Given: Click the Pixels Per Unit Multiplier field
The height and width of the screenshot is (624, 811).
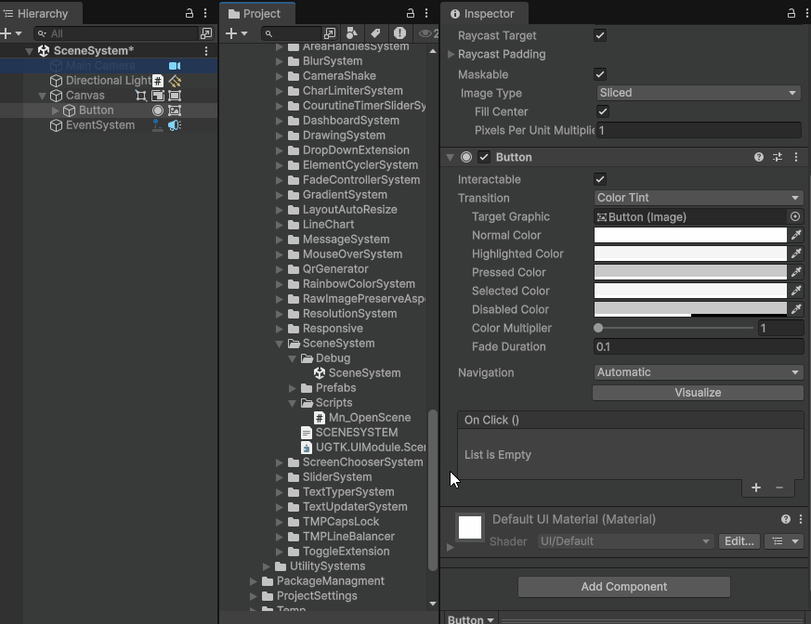Looking at the screenshot, I should pyautogui.click(x=699, y=130).
